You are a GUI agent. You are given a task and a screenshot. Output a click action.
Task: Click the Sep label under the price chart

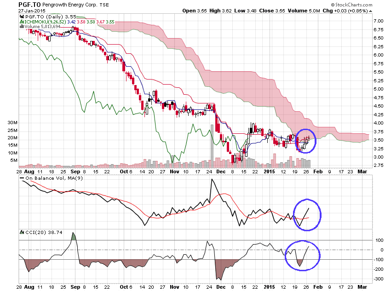75,171
